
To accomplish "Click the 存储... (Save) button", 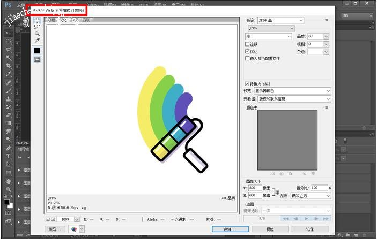I will pos(230,229).
